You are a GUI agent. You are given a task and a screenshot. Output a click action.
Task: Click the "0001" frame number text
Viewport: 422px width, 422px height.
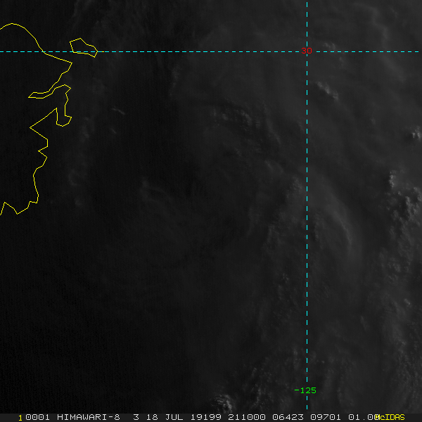[37, 417]
